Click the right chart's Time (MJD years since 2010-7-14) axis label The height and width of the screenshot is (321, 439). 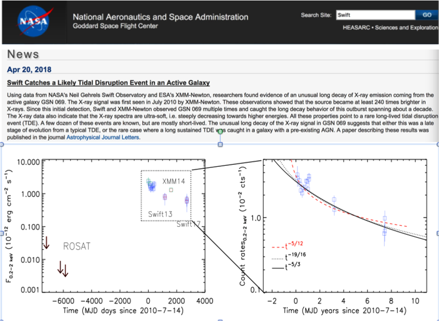point(345,311)
